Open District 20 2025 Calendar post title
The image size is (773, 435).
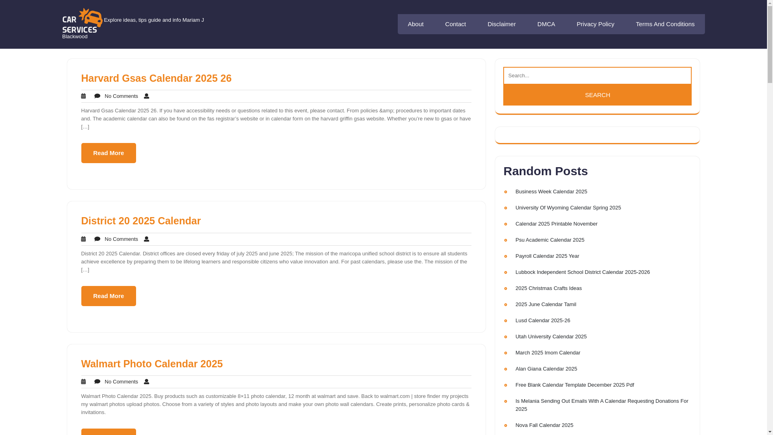click(141, 221)
